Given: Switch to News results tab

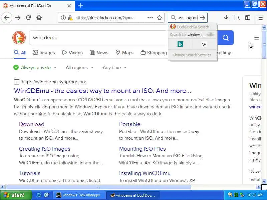Looking at the screenshot, I should (99, 53).
